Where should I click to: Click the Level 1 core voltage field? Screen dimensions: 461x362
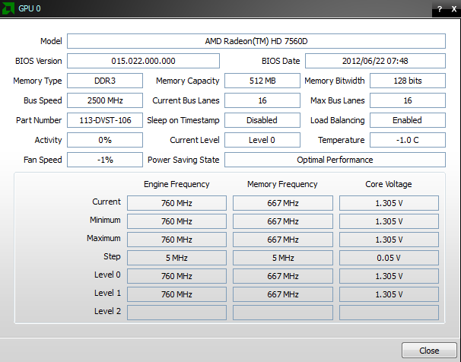click(x=389, y=294)
